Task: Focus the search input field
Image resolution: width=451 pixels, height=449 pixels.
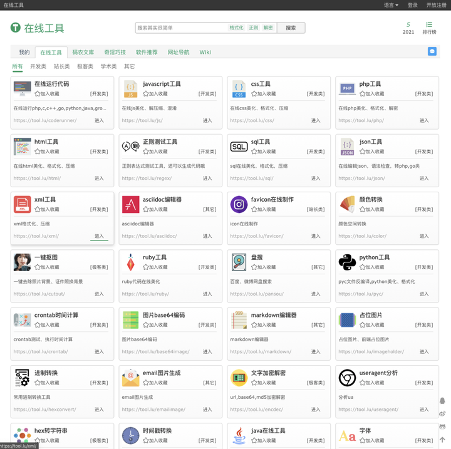Action: (x=181, y=28)
